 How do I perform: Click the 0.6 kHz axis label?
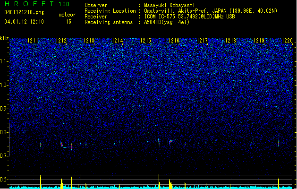tap(4, 180)
